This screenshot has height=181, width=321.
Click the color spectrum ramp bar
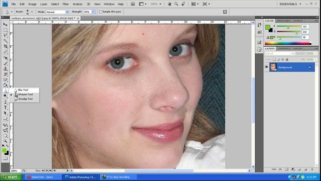coord(288,43)
